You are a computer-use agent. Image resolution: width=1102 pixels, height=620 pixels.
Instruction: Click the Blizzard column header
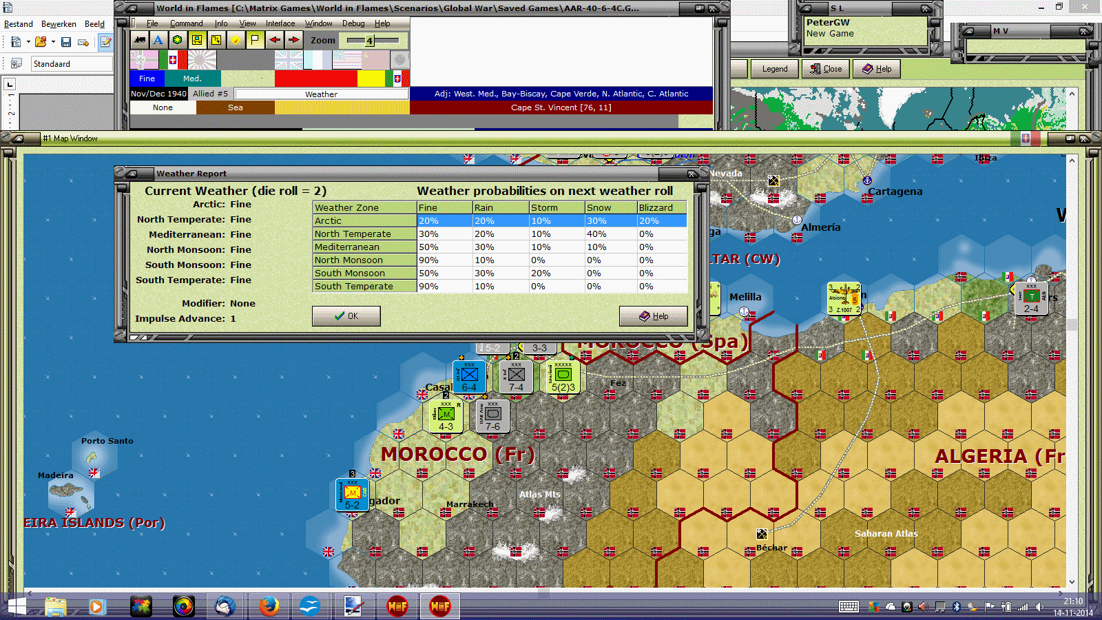point(662,207)
